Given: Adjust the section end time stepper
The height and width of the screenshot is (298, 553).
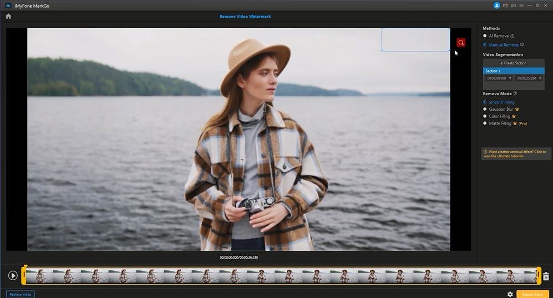Looking at the screenshot, I should pyautogui.click(x=540, y=78).
